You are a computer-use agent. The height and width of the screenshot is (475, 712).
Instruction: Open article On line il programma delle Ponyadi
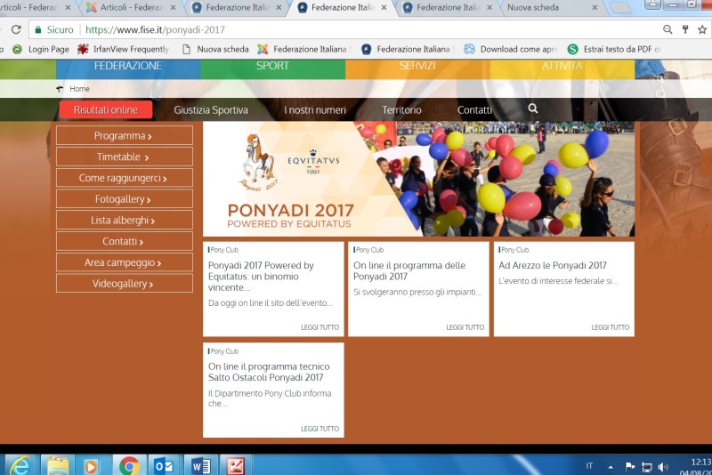(x=409, y=270)
